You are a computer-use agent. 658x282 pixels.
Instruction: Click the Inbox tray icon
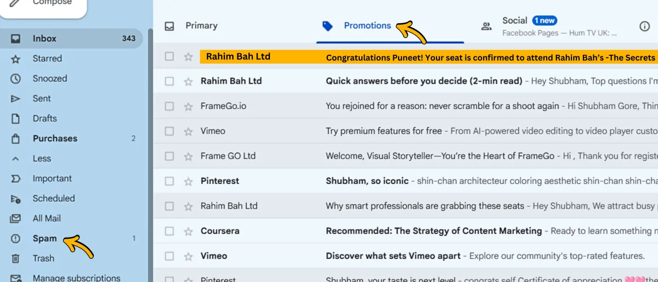click(x=16, y=39)
